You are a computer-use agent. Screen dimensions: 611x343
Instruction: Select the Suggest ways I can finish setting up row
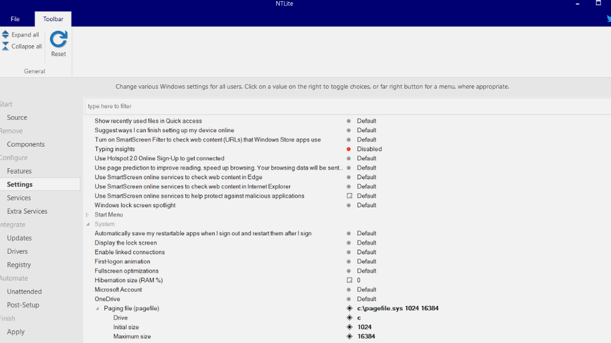[165, 131]
